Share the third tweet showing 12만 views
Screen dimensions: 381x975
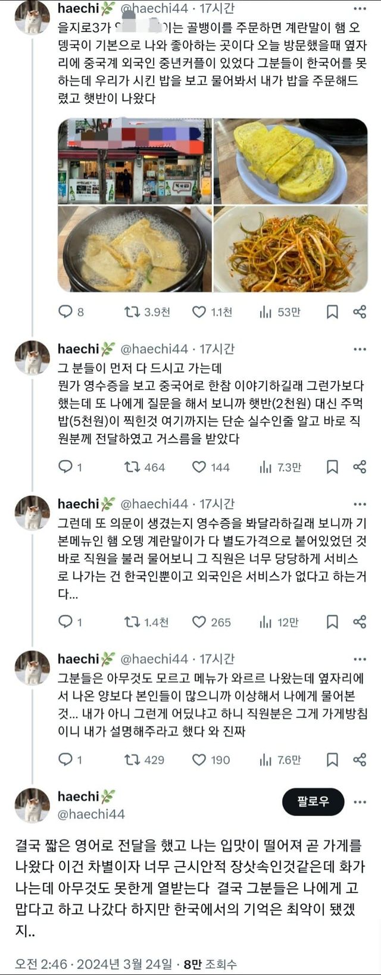pos(360,622)
